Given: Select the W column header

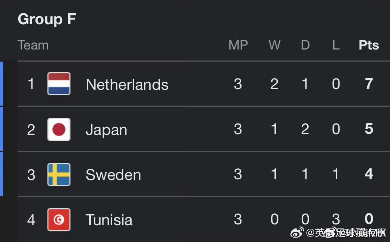Looking at the screenshot, I should (274, 45).
